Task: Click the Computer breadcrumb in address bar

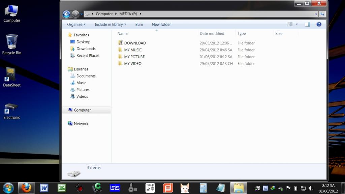Action: click(x=104, y=13)
